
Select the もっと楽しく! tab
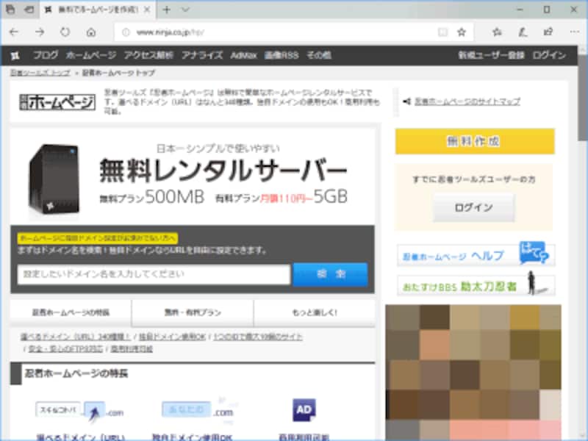click(315, 313)
